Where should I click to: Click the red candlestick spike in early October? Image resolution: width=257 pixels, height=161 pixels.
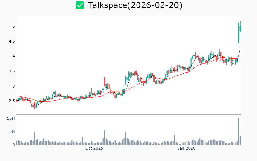105,81
